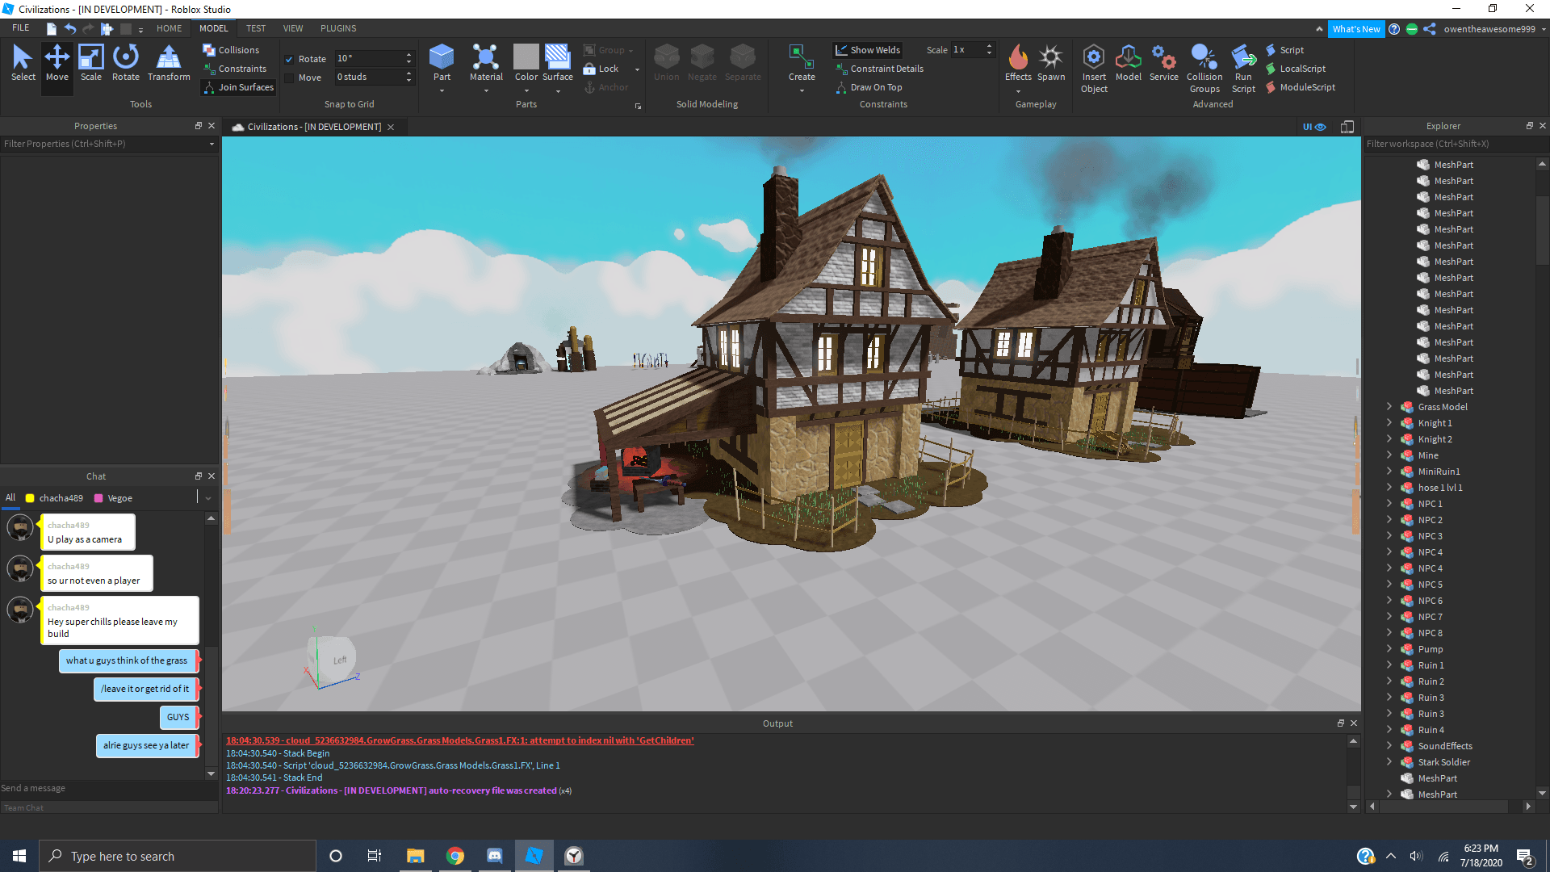This screenshot has height=872, width=1550.
Task: Enable the Move snap checkbox
Action: (x=289, y=78)
